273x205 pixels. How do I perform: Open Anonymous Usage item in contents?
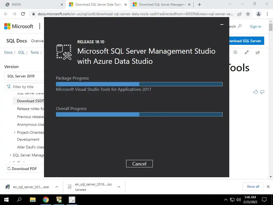tap(30, 124)
